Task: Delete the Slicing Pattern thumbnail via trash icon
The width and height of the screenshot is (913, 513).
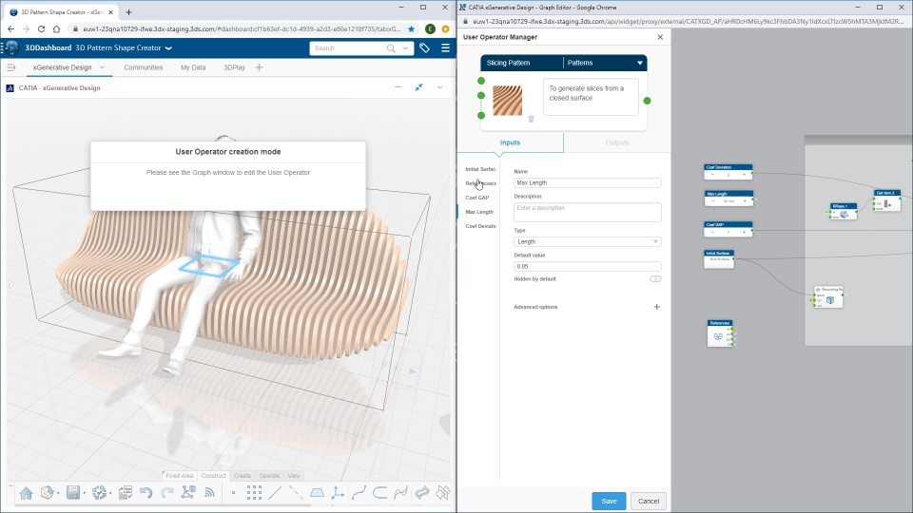Action: pyautogui.click(x=531, y=120)
